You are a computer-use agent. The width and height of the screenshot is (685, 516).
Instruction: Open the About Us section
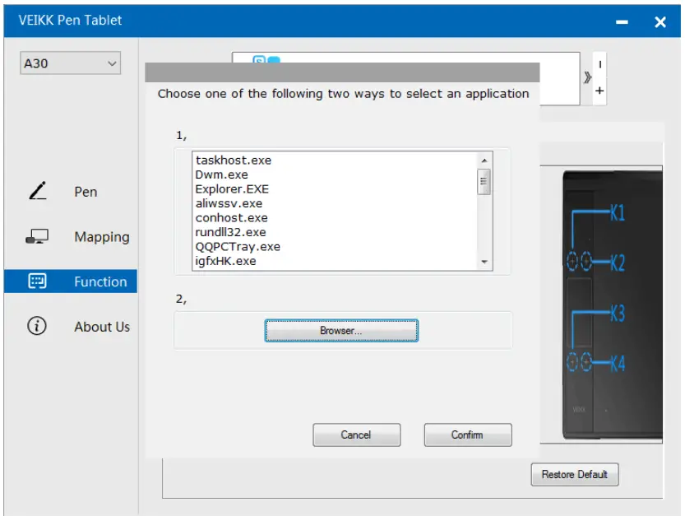coord(102,327)
